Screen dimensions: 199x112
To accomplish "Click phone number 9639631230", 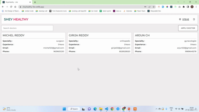I will point(59,51).
